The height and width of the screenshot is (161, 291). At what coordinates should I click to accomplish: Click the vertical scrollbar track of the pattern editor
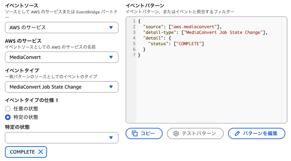click(x=284, y=70)
